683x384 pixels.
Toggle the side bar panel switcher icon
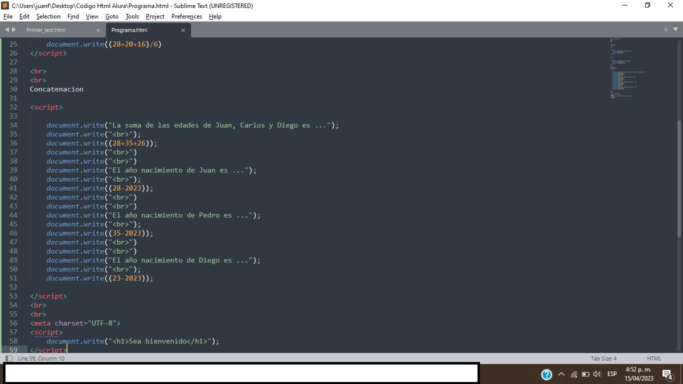[x=8, y=358]
